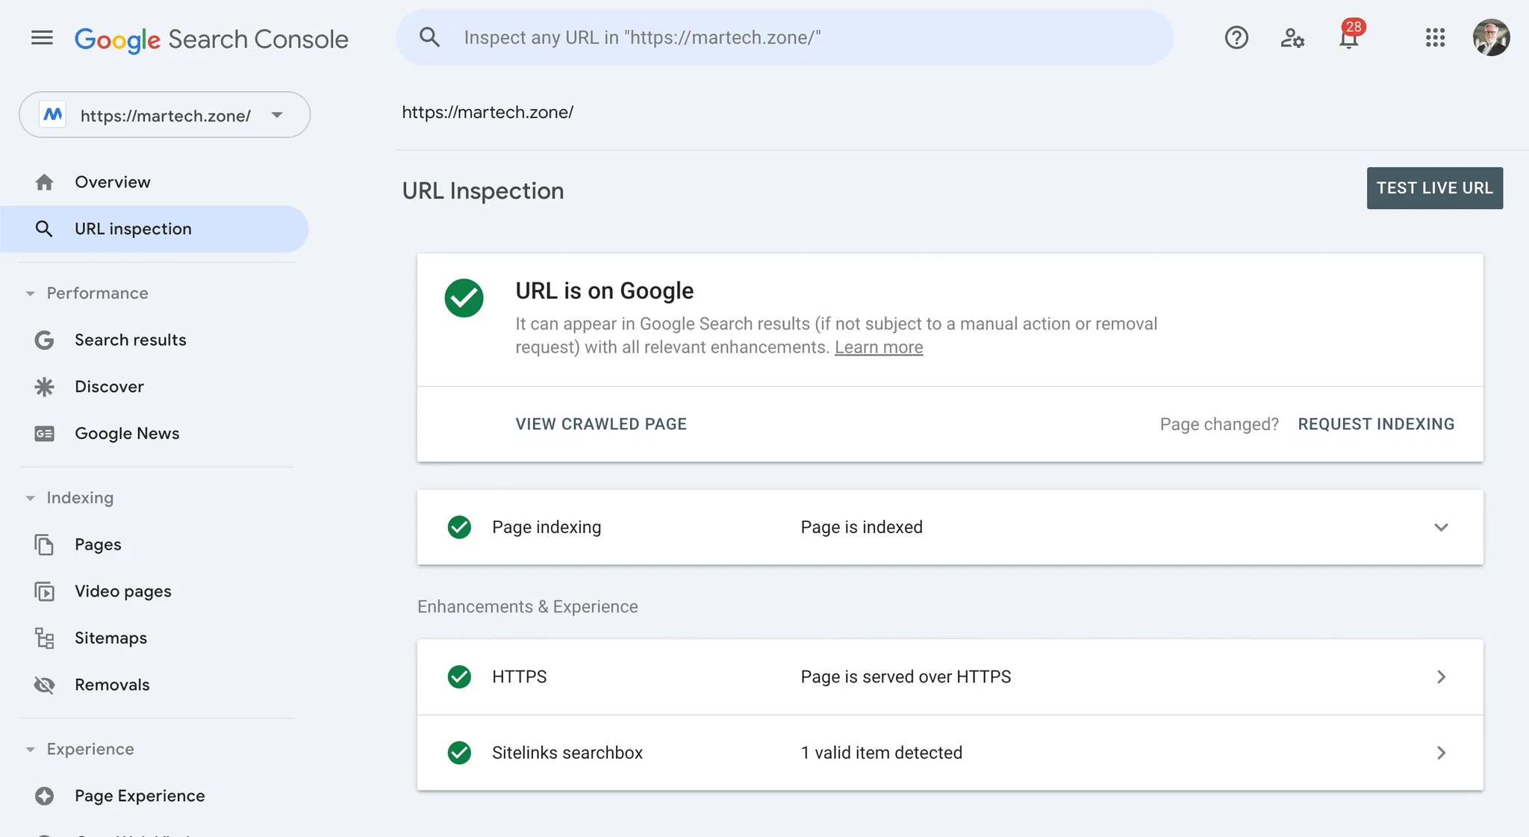Collapse the Performance sidebar section
Screen dimensions: 1529x837
(31, 293)
